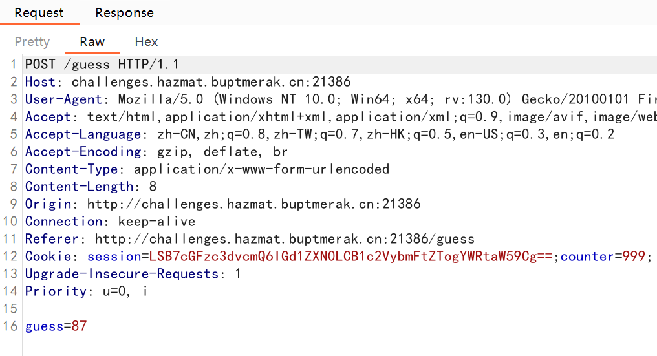Click the guess=87 body parameter
Screen dimensions: 657x356
(x=56, y=326)
